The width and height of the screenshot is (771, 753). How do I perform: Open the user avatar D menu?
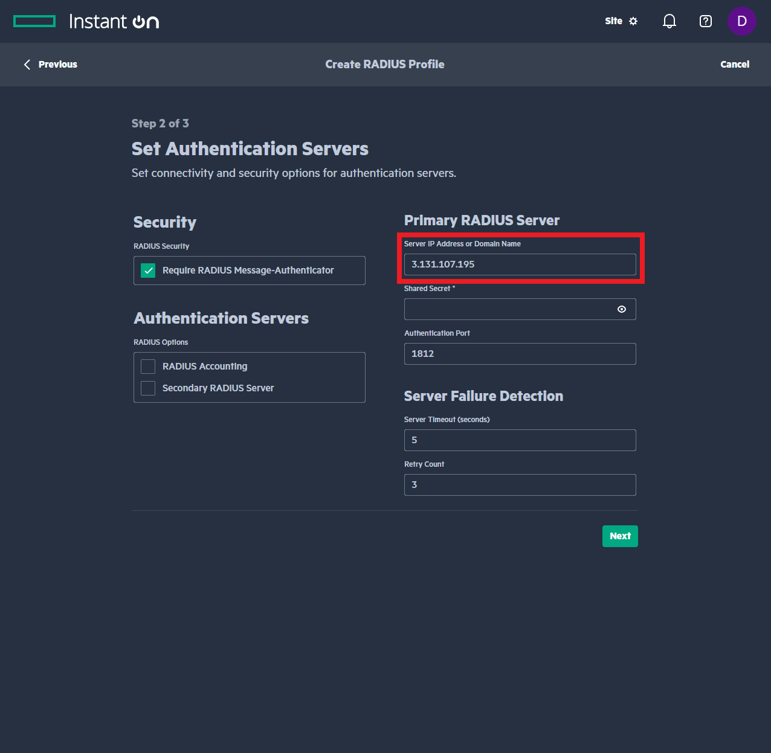click(742, 21)
